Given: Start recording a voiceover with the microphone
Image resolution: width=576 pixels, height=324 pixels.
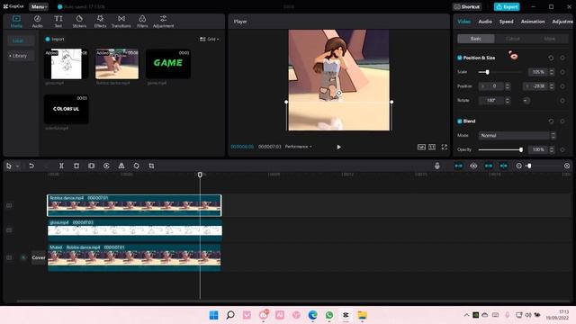Looking at the screenshot, I should click(x=437, y=166).
